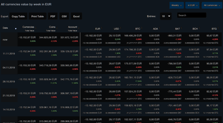Click BTG value 93,67 EUR

tap(212, 36)
